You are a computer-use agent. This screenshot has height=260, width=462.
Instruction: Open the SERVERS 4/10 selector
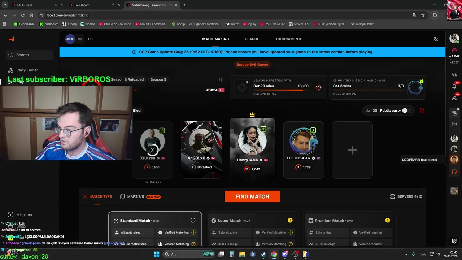[406, 196]
